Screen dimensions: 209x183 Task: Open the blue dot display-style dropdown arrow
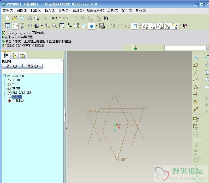coord(96,26)
